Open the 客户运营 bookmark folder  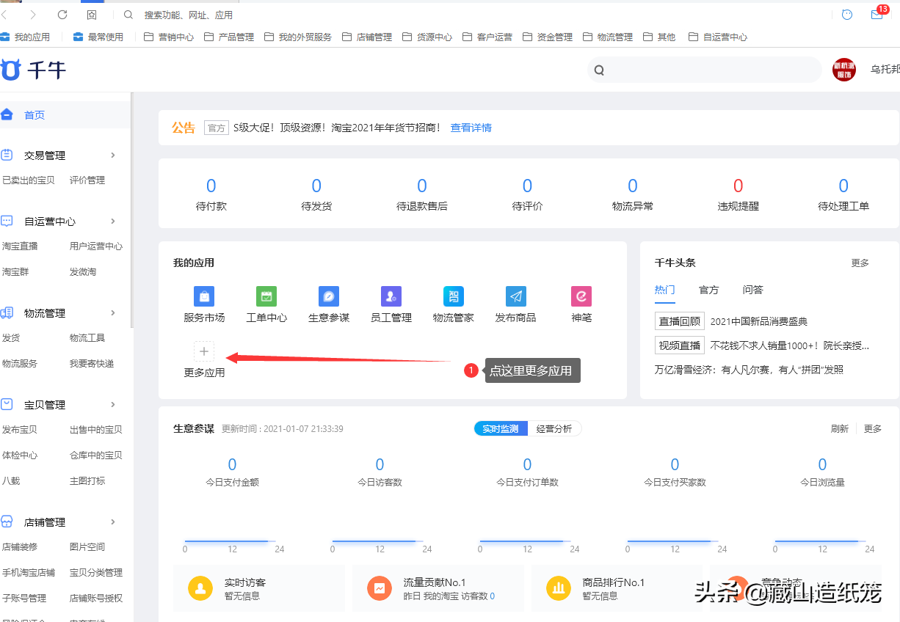click(487, 37)
